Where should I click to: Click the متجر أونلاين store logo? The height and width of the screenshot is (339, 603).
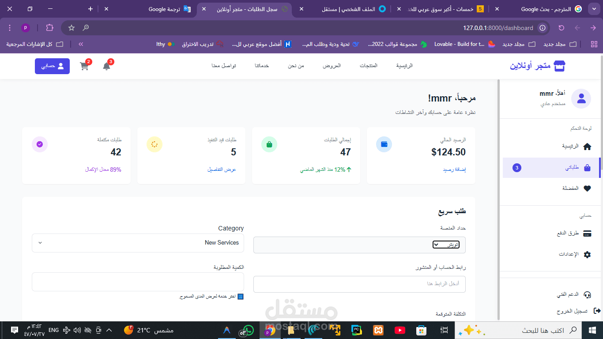[538, 66]
